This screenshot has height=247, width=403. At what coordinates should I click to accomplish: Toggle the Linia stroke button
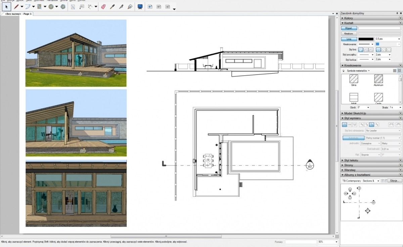349,39
